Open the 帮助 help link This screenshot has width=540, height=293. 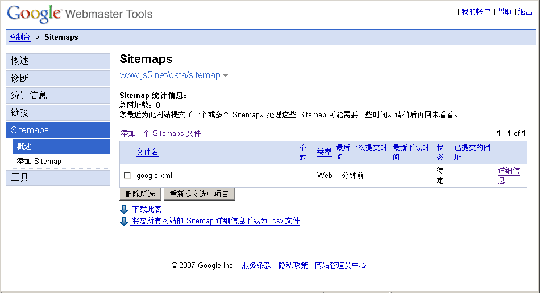point(505,12)
